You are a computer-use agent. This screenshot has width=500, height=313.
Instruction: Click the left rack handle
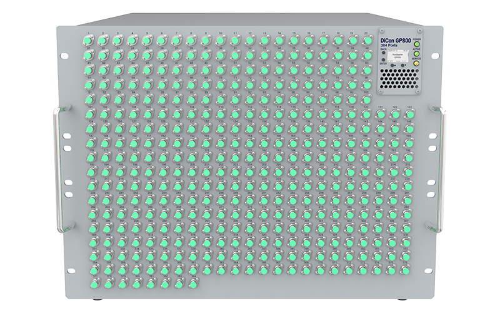pyautogui.click(x=56, y=169)
